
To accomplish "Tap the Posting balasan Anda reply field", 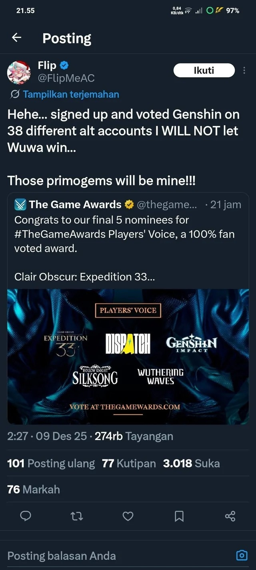I will click(120, 556).
